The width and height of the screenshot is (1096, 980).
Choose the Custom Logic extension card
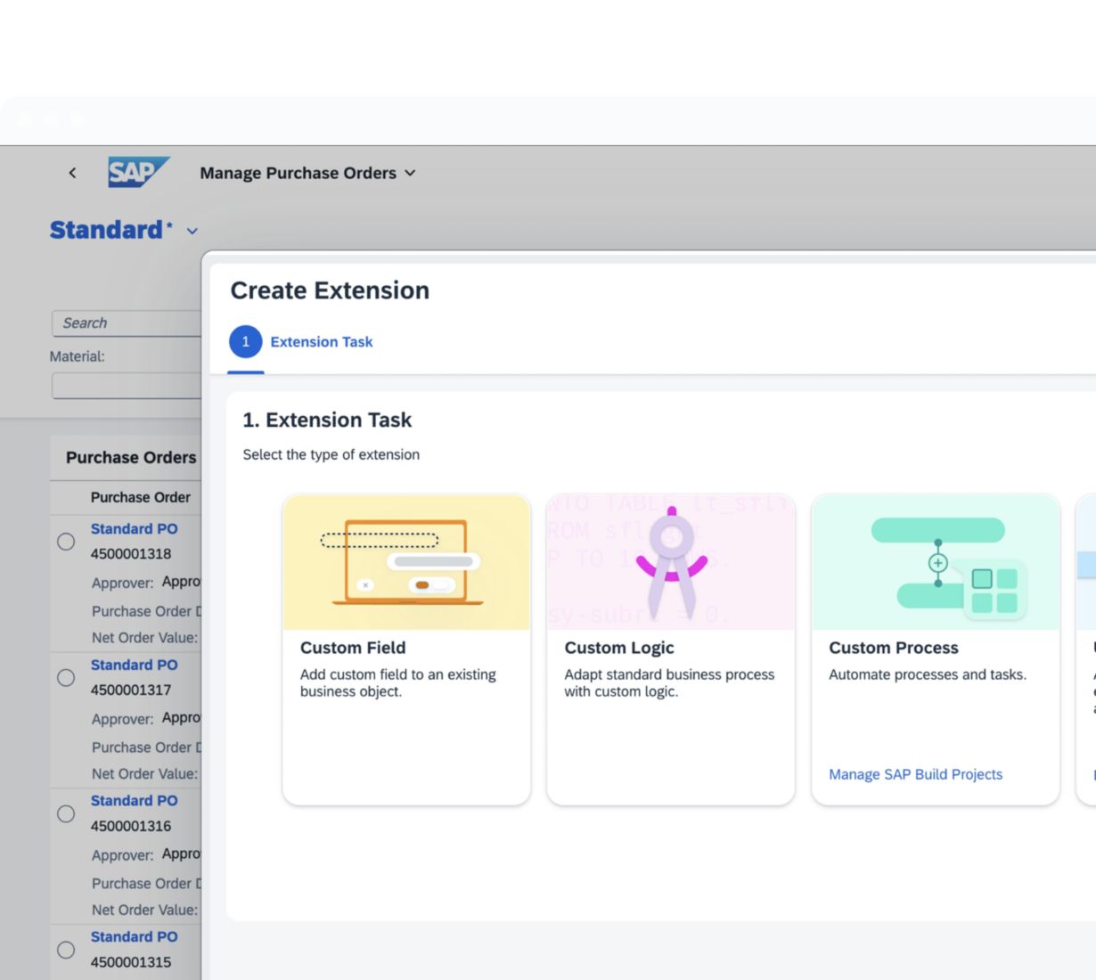[x=670, y=704]
